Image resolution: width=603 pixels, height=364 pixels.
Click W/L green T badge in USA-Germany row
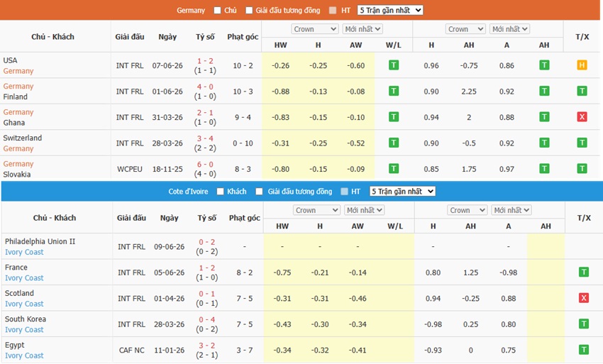coord(394,65)
